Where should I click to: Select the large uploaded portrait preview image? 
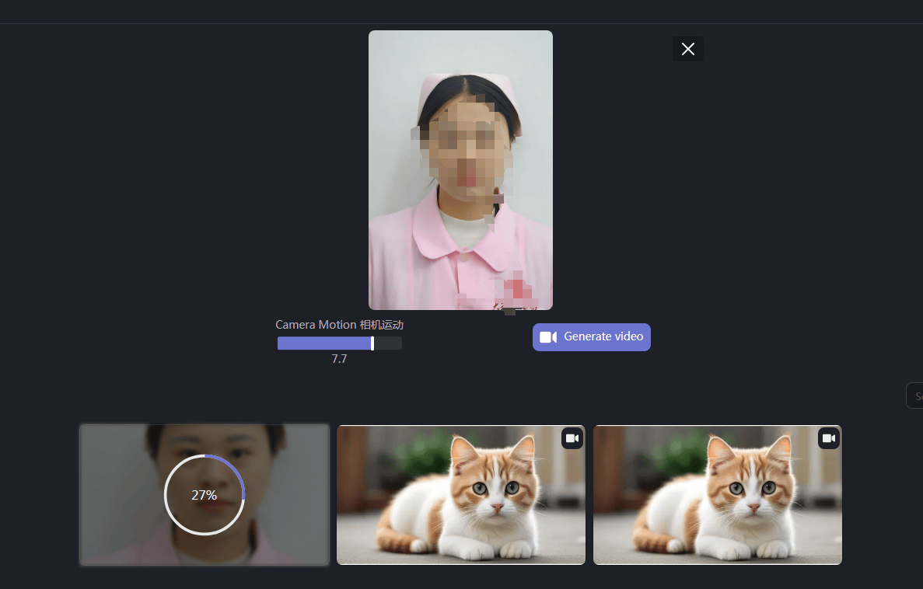click(x=460, y=169)
